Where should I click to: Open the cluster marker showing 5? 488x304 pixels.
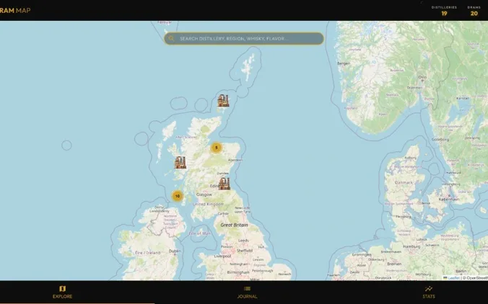[x=217, y=148]
